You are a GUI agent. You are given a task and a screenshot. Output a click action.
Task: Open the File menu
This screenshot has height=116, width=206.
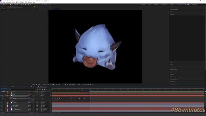click(x=1, y=3)
